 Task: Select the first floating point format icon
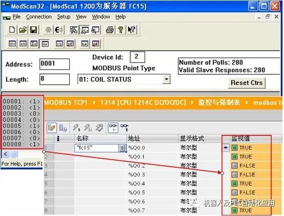point(59,44)
